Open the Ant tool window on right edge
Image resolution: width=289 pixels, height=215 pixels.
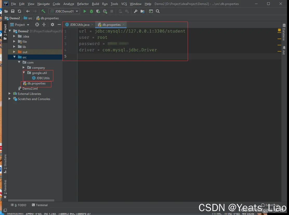[284, 50]
